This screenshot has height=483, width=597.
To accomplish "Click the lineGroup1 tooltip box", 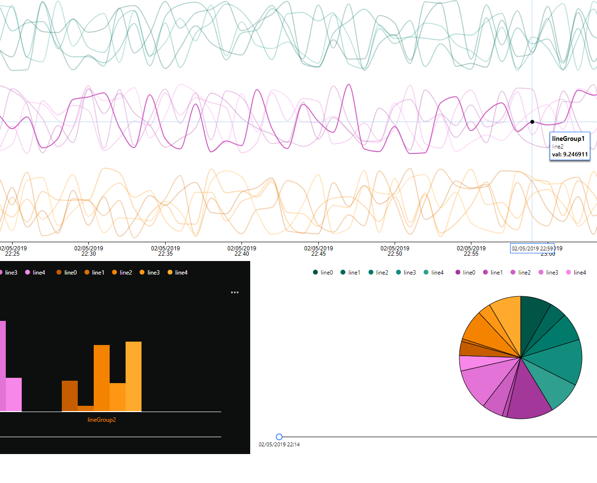I will coord(570,146).
